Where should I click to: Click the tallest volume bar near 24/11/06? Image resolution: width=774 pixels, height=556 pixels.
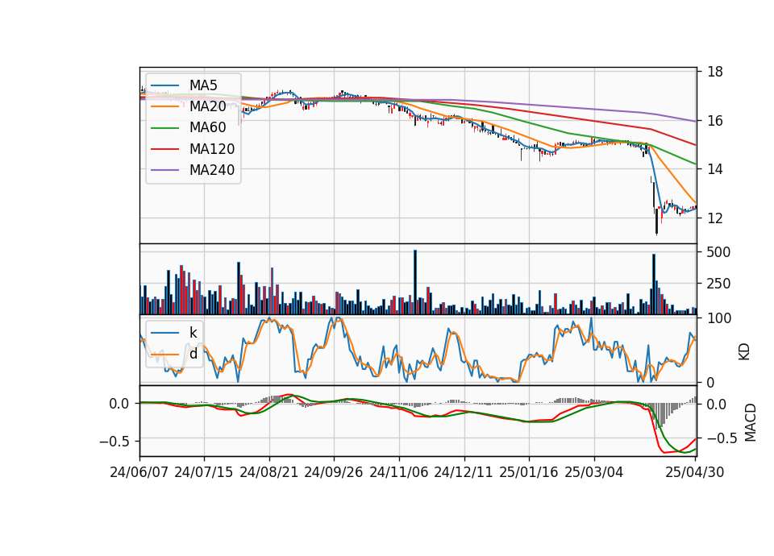point(415,282)
